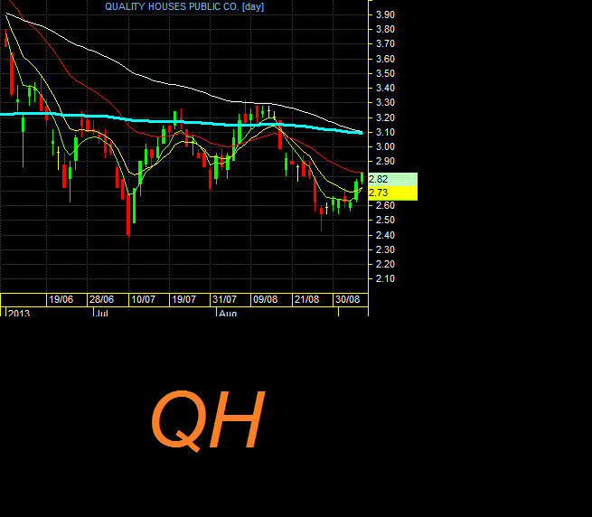
Task: Click the 10/07 date label
Action: tap(143, 300)
